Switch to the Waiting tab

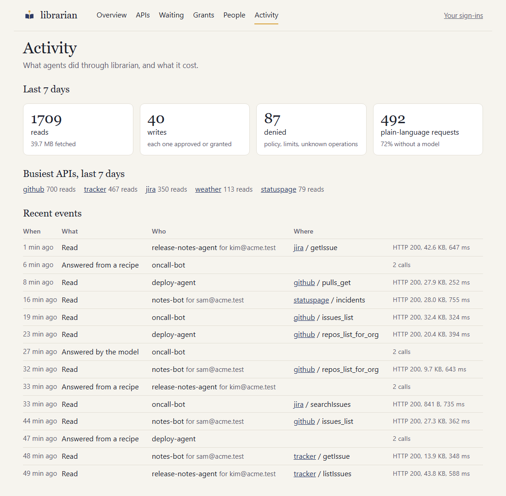(x=172, y=15)
